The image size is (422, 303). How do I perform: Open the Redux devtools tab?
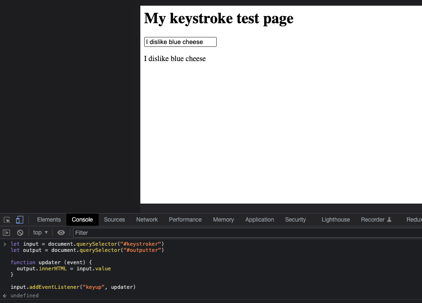(x=413, y=220)
